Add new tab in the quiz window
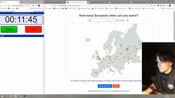This screenshot has height=98, width=175. 152,2
